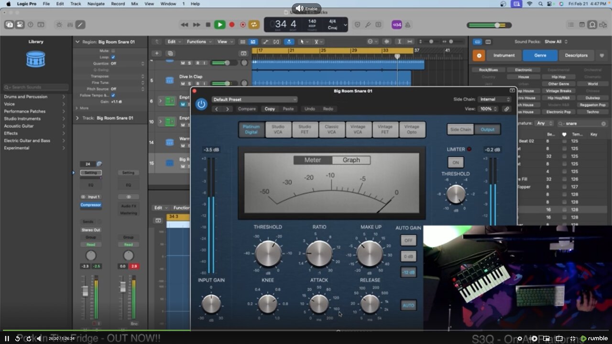This screenshot has height=344, width=612.
Task: Toggle the region Mute checkbox
Action: point(113,51)
